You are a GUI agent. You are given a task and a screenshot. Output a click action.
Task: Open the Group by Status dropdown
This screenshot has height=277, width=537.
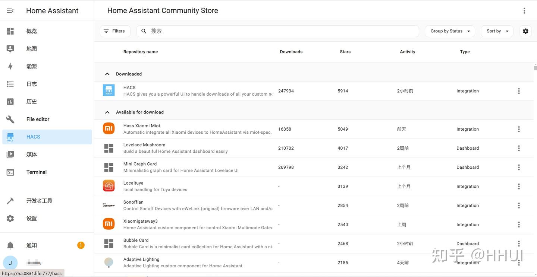coord(450,31)
